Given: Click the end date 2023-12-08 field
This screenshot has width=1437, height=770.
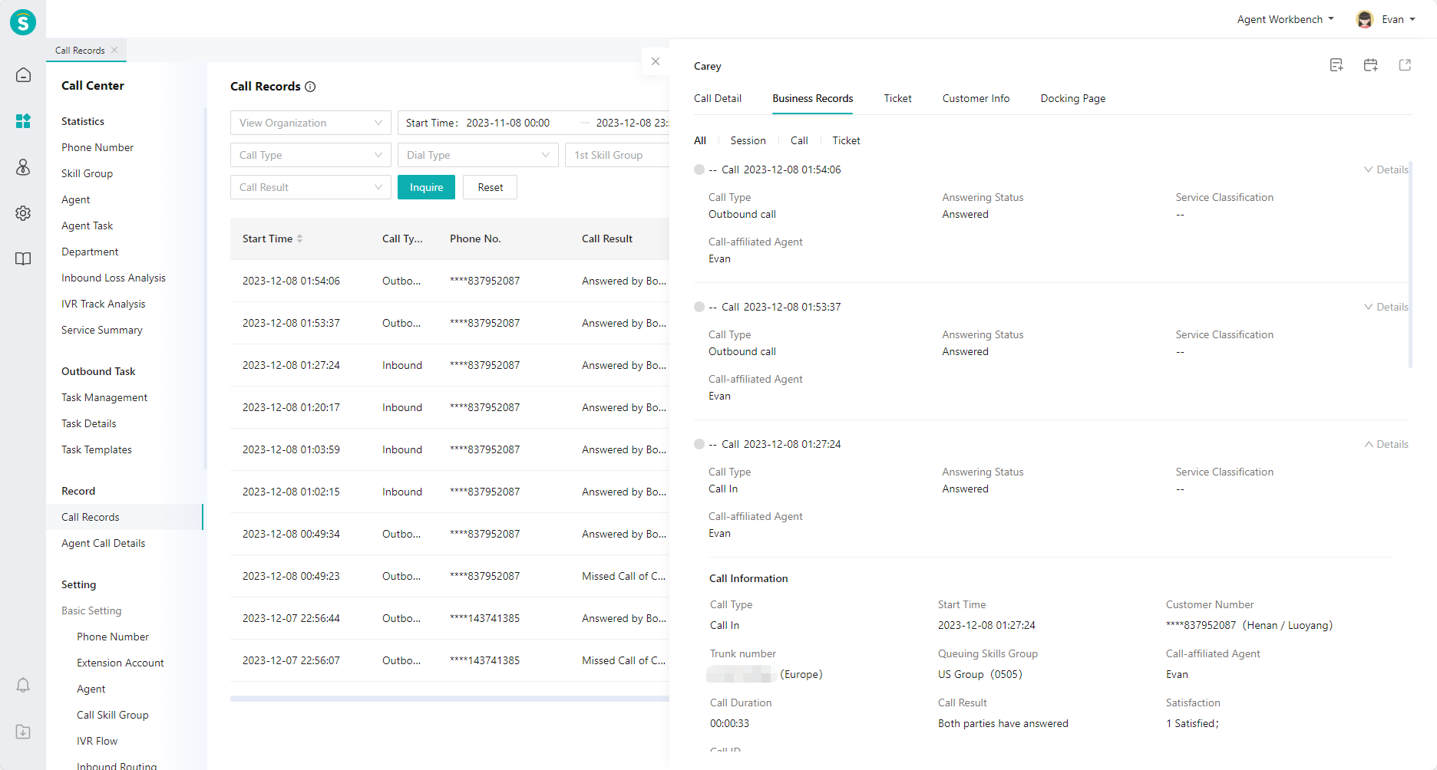Looking at the screenshot, I should pyautogui.click(x=632, y=123).
